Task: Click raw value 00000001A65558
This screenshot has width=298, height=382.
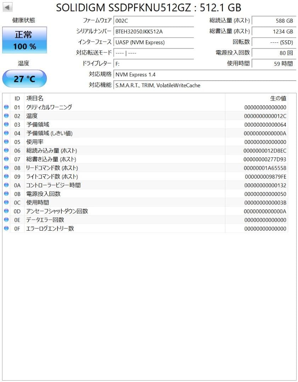Action: 265,168
